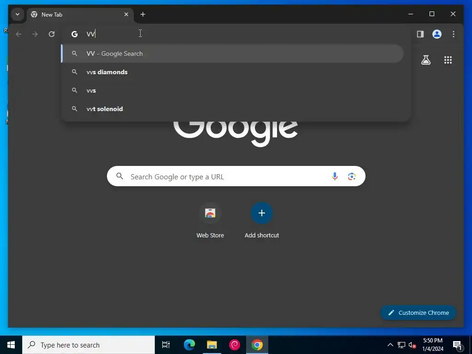Open the pink swirl app in taskbar
Viewport: 472px width, 354px height.
coord(235,345)
